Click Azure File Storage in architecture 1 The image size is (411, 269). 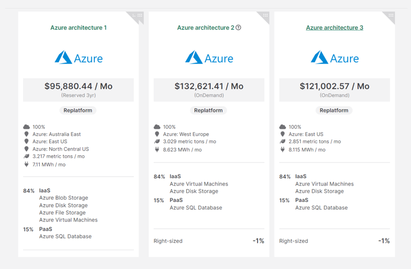click(x=62, y=212)
